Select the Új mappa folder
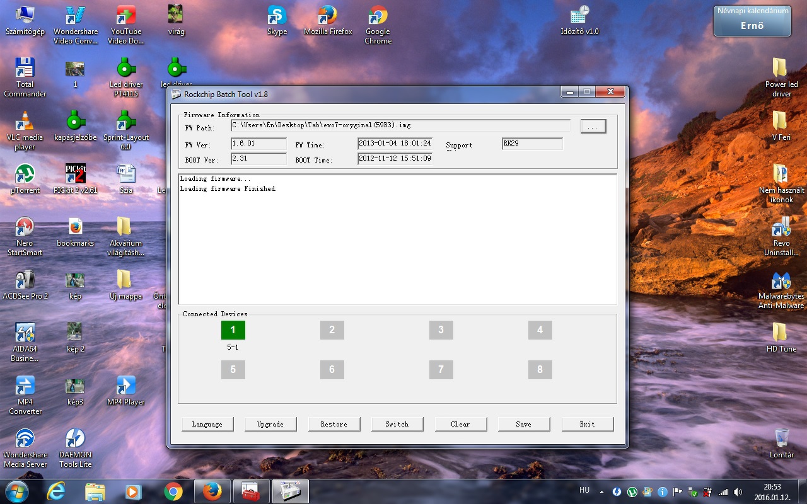807x504 pixels. pos(126,285)
